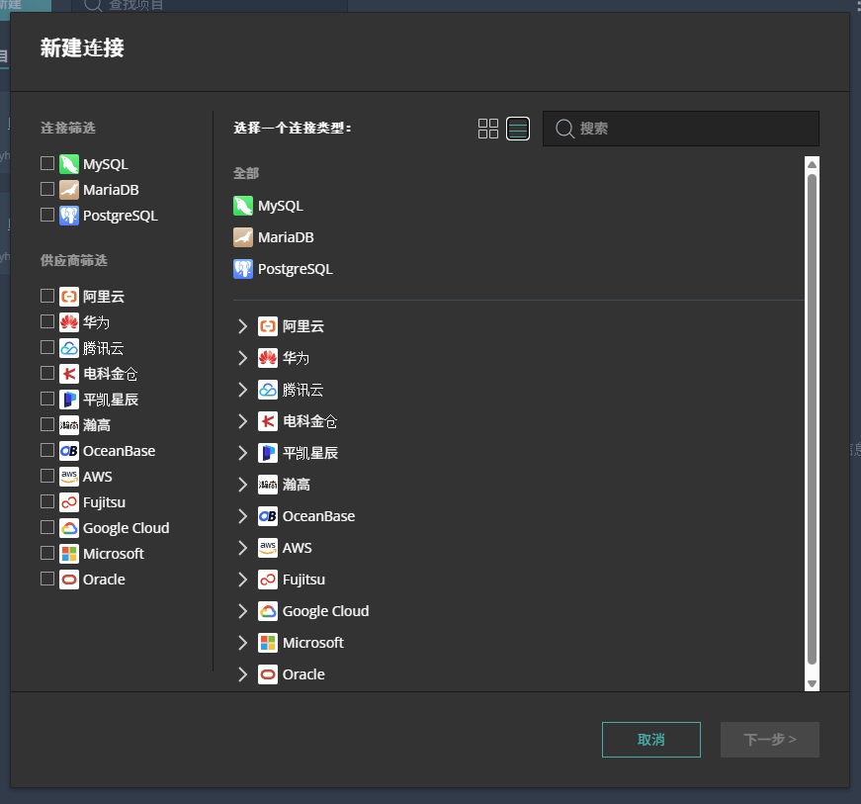
Task: Select the MySQL connection type icon
Action: click(x=246, y=205)
